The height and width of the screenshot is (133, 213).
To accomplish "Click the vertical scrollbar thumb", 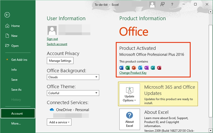I will (211, 71).
